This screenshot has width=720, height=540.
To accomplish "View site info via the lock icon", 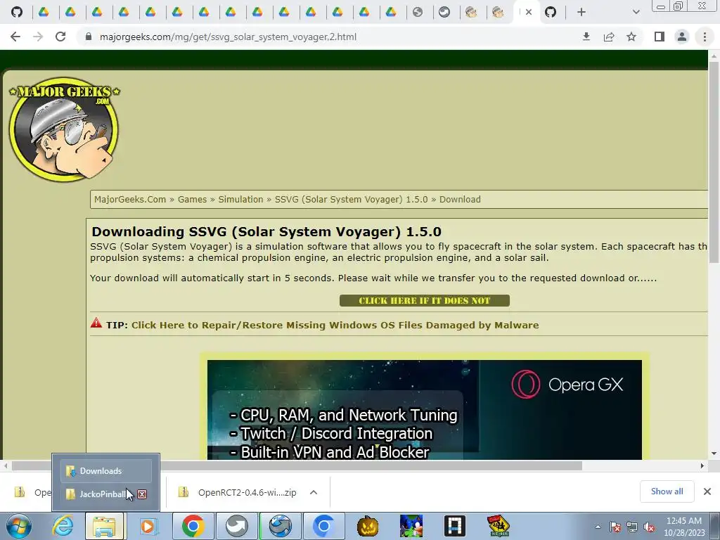I will (89, 37).
